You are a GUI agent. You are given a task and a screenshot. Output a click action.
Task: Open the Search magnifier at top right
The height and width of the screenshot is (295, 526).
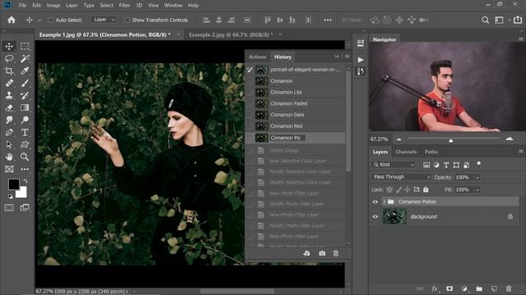485,20
